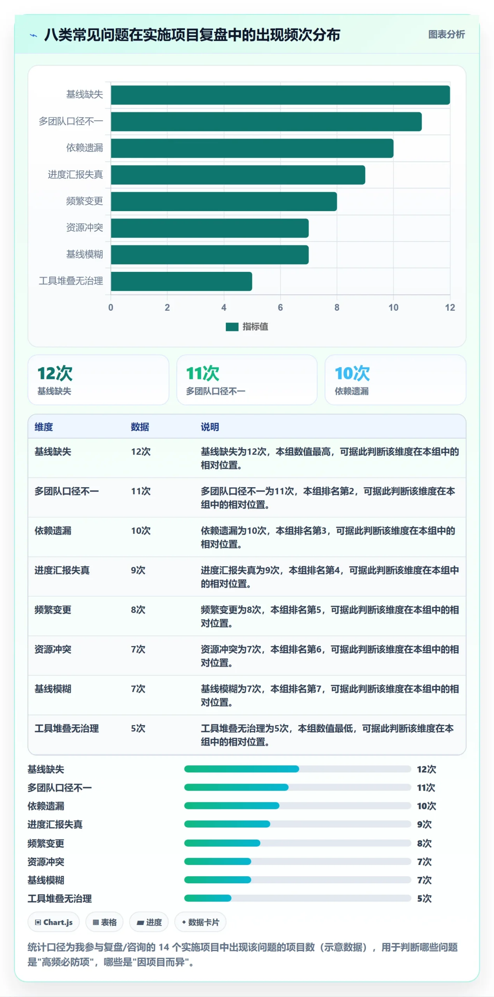Screen dimensions: 494x997
Task: Select the 基线缺失 table row name
Action: pos(53,451)
